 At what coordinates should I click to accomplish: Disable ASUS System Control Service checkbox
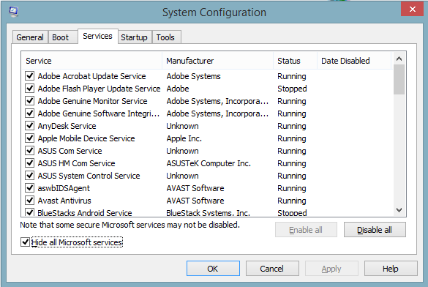[29, 175]
